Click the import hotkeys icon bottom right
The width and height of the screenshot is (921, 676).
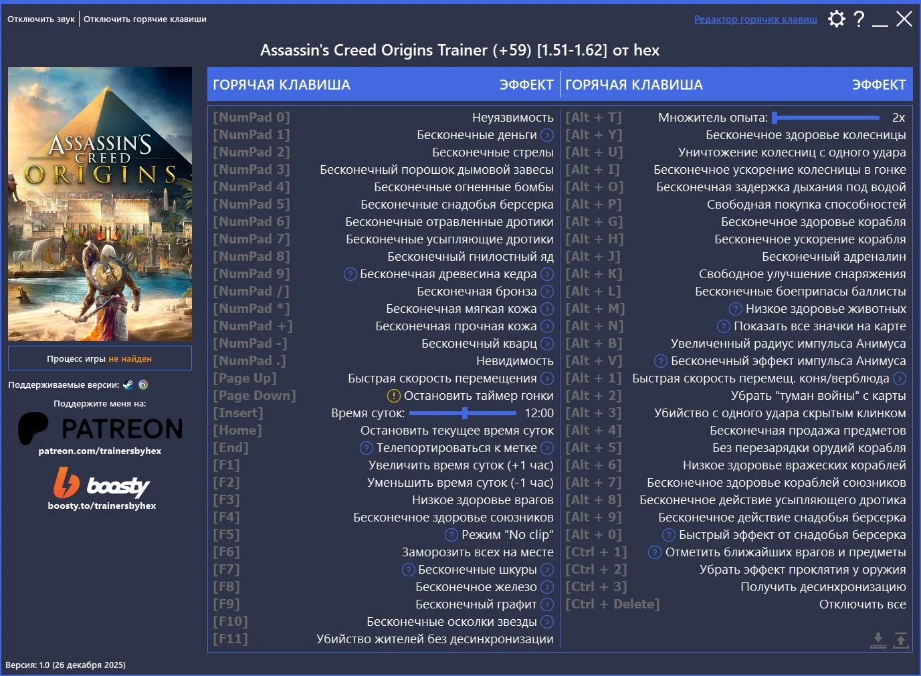pyautogui.click(x=878, y=640)
